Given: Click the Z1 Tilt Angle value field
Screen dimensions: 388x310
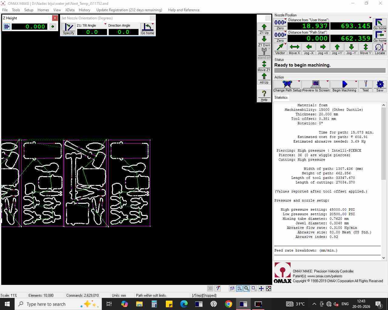Looking at the screenshot, I should tap(92, 32).
